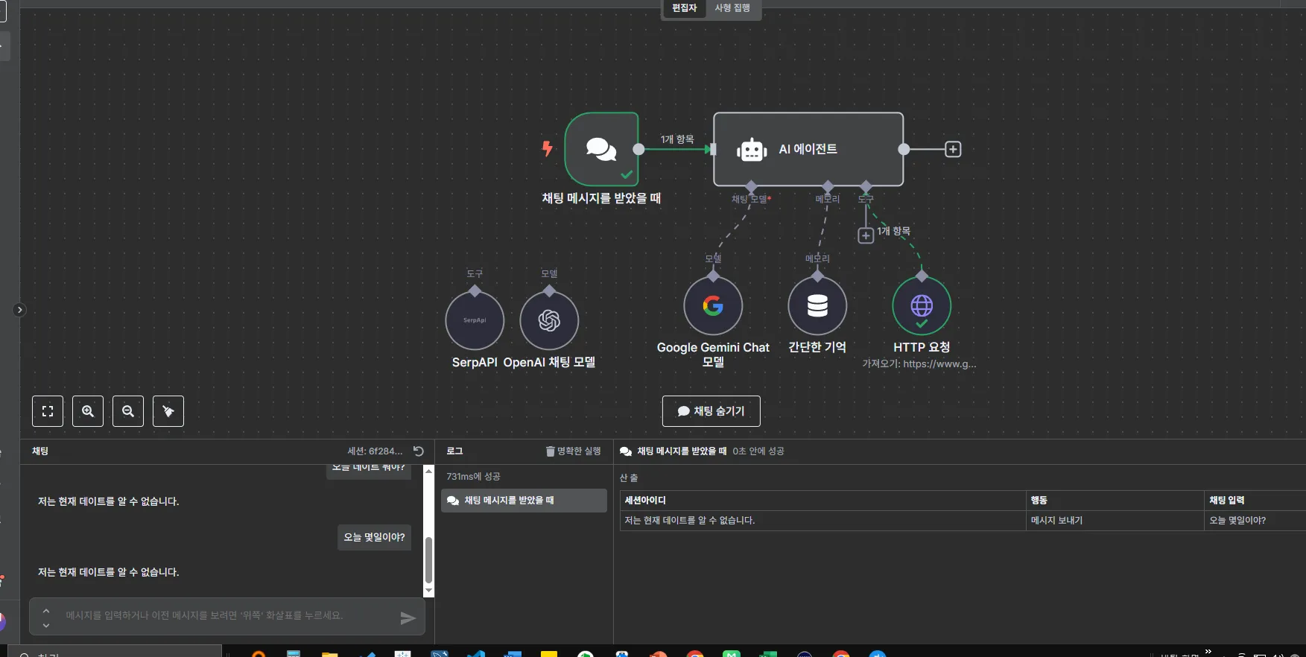Click the 도구 connector on AI agent
1306x657 pixels.
866,186
